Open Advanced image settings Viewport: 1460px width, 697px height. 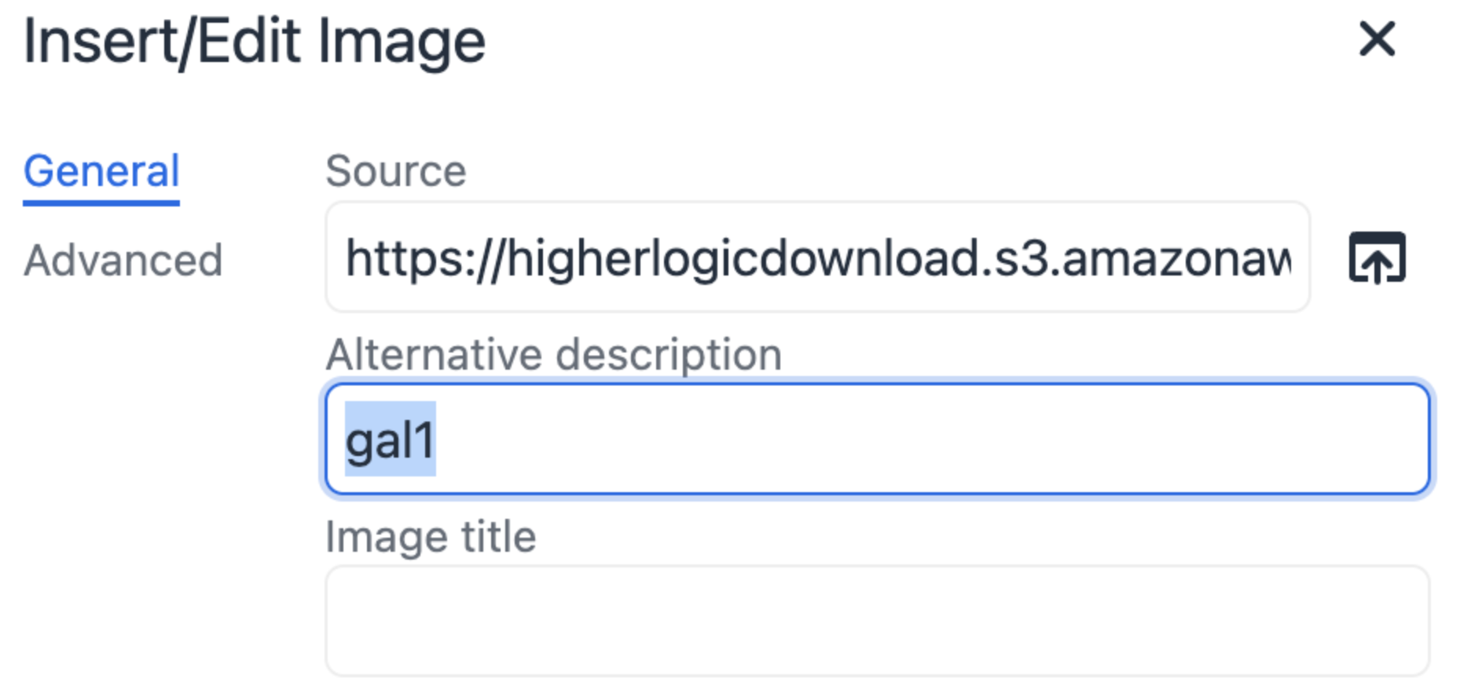[x=123, y=261]
